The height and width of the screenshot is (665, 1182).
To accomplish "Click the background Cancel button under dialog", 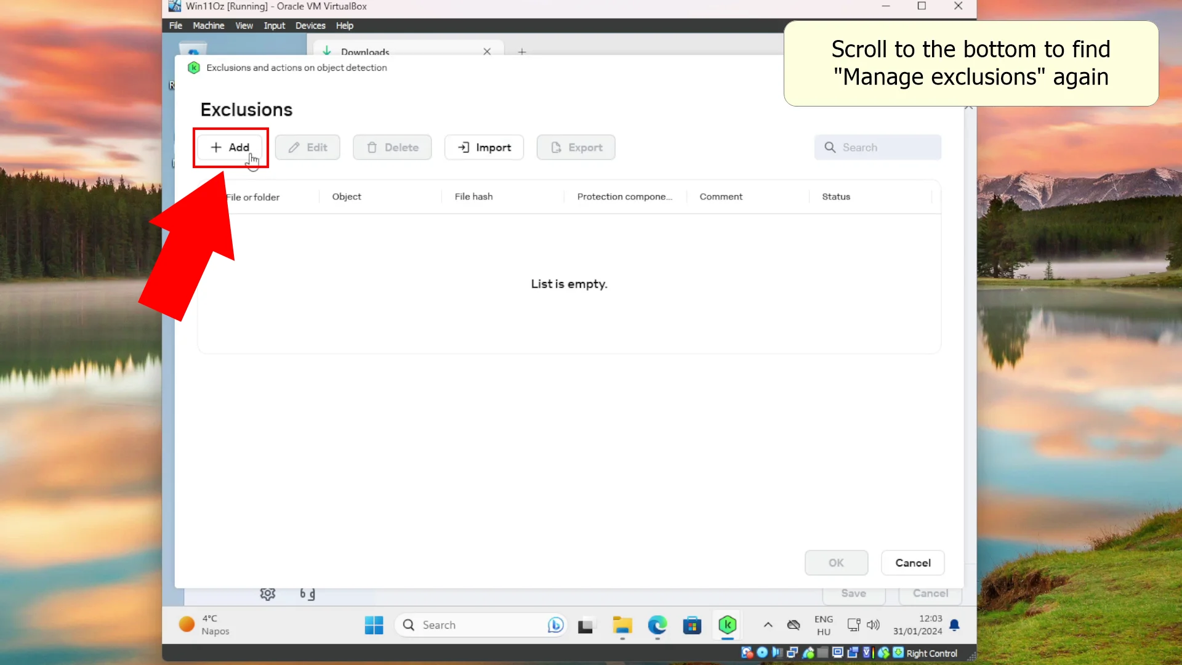I will click(x=930, y=594).
